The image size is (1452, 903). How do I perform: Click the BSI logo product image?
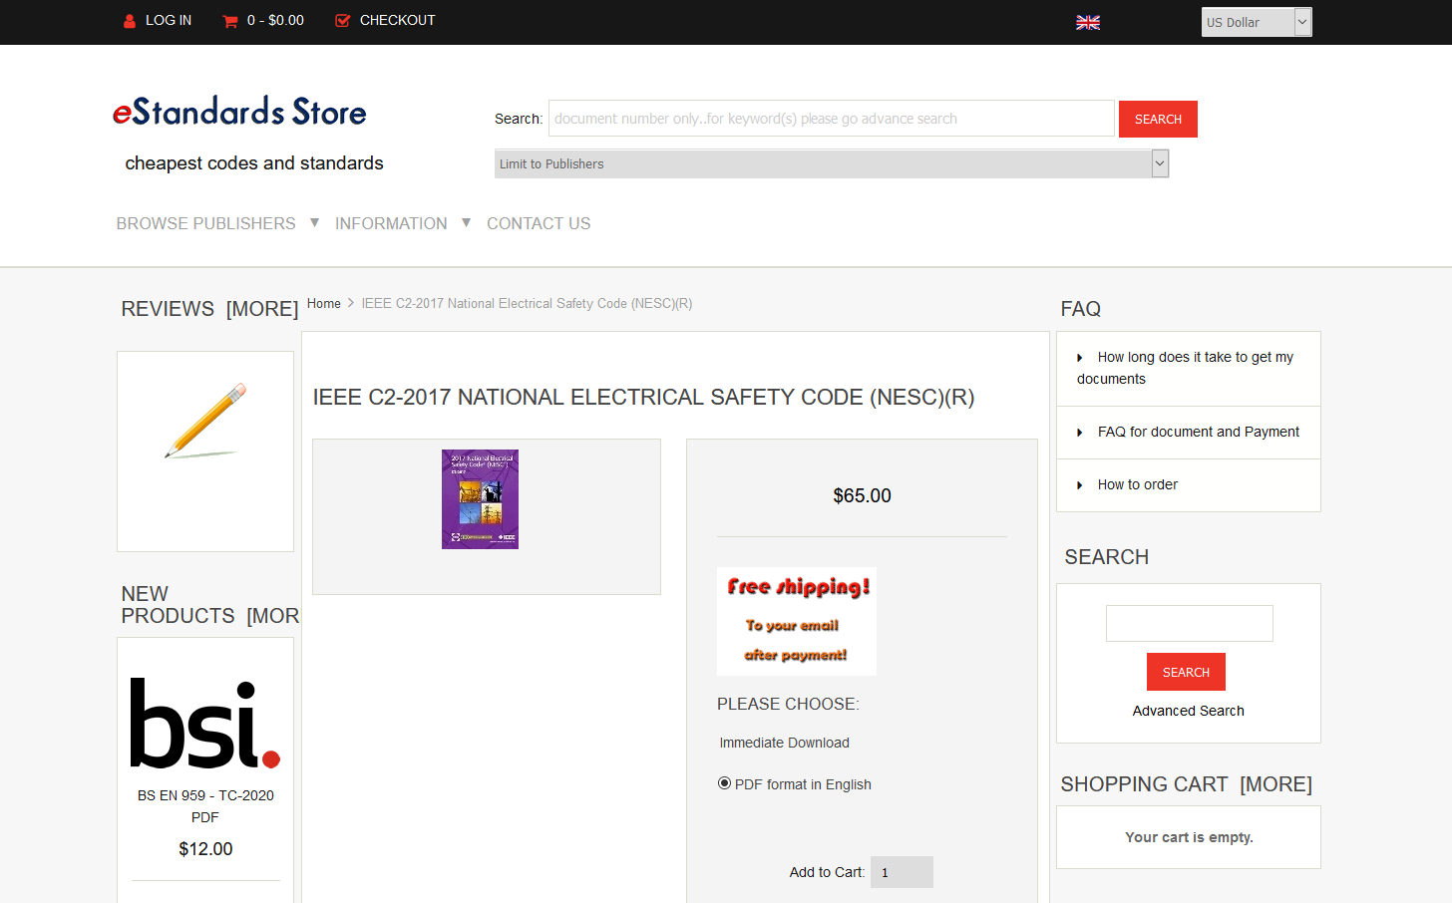point(205,724)
